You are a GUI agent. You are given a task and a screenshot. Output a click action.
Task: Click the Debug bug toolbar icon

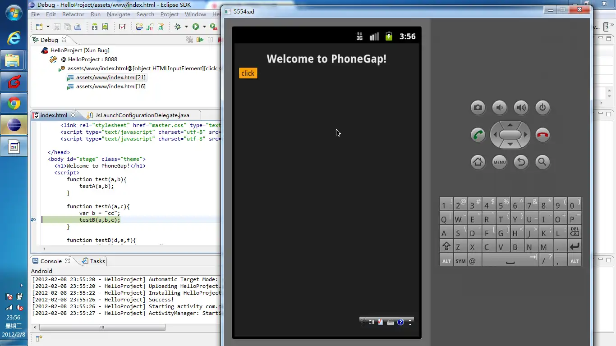click(178, 27)
